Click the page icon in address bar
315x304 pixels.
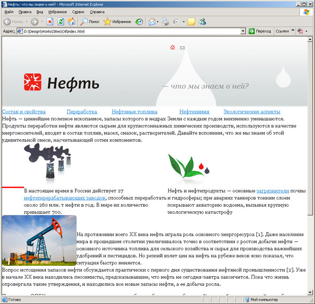click(20, 31)
